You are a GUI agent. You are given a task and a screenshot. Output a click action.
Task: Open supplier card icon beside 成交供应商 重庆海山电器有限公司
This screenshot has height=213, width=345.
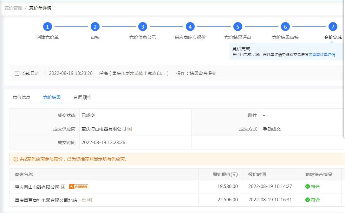[130, 129]
